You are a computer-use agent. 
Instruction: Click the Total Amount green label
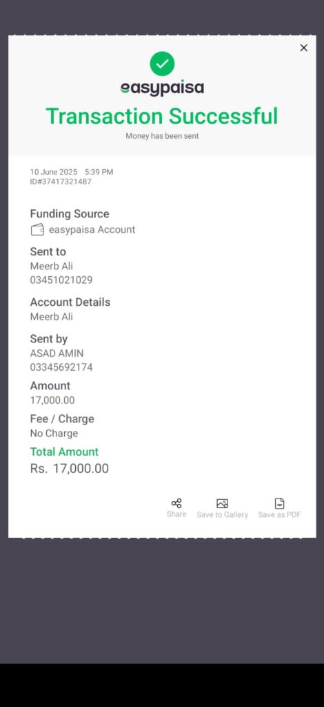click(64, 452)
